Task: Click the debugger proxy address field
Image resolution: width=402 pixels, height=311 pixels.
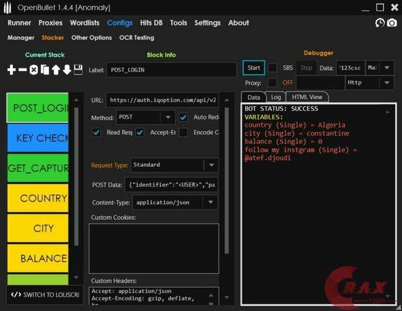Action: click(x=320, y=83)
